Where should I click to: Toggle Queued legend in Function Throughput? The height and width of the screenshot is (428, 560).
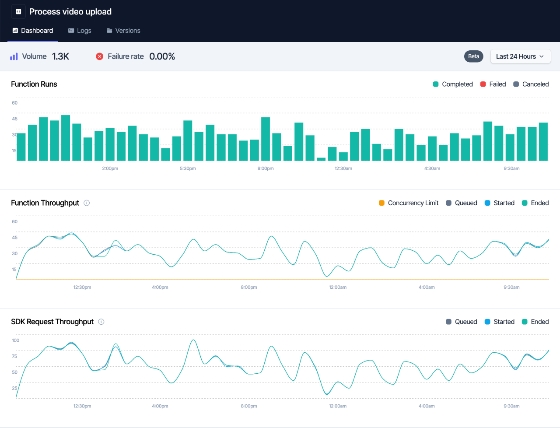coord(462,203)
